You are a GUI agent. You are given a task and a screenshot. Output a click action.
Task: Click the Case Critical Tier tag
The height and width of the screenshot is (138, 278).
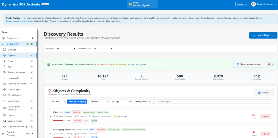point(77,112)
